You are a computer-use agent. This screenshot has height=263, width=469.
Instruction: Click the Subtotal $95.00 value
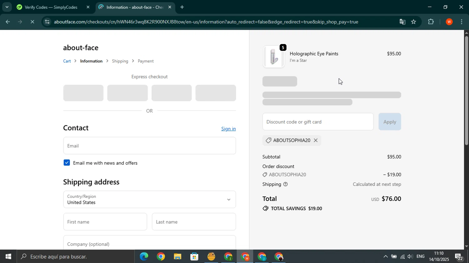point(394,157)
